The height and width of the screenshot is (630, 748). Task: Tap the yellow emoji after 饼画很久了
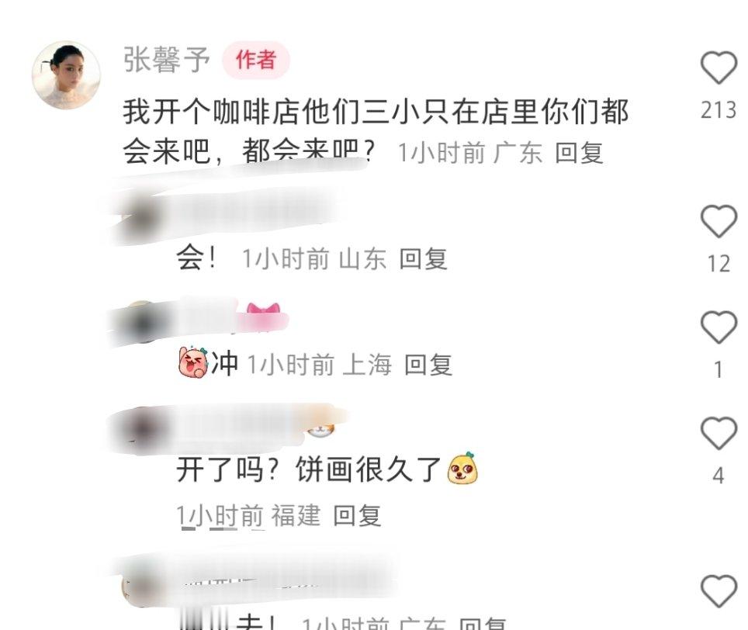[462, 468]
